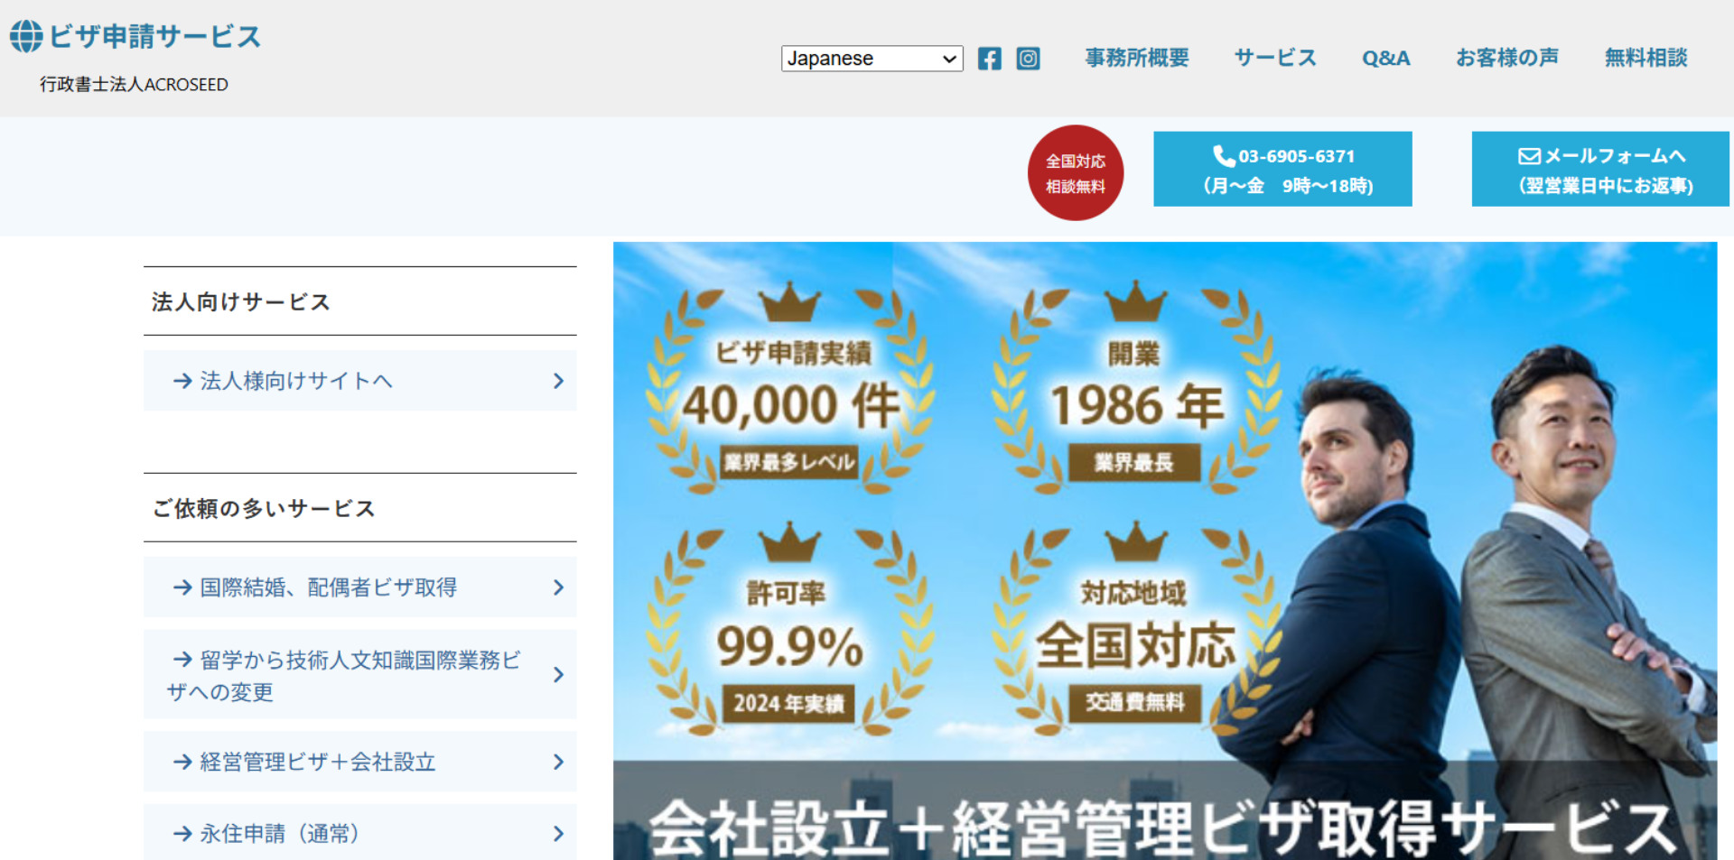Screen dimensions: 1734x860
Task: Open the 国際結婚、配偶者ビザ取得 link
Action: (x=328, y=587)
